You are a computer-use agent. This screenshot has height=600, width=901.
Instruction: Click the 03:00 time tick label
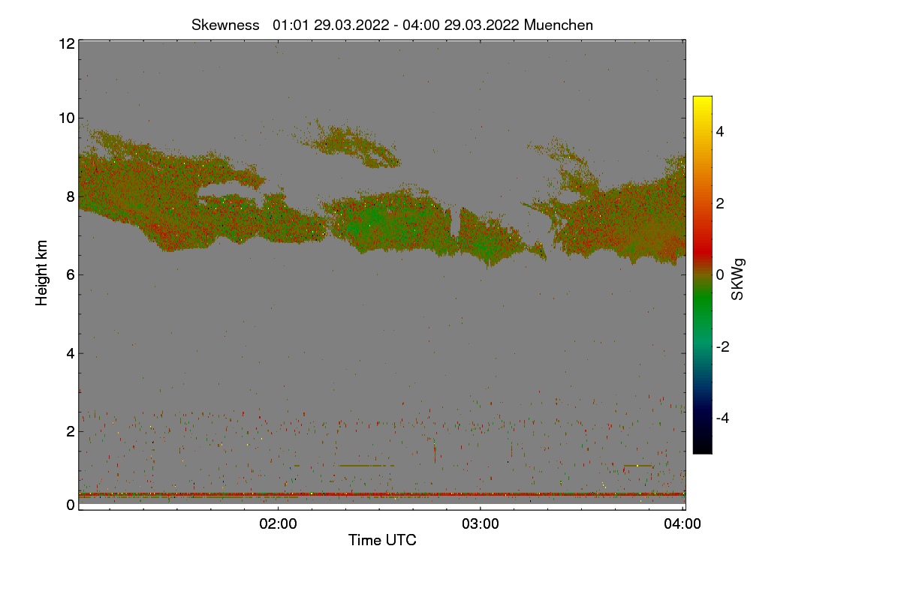[481, 524]
